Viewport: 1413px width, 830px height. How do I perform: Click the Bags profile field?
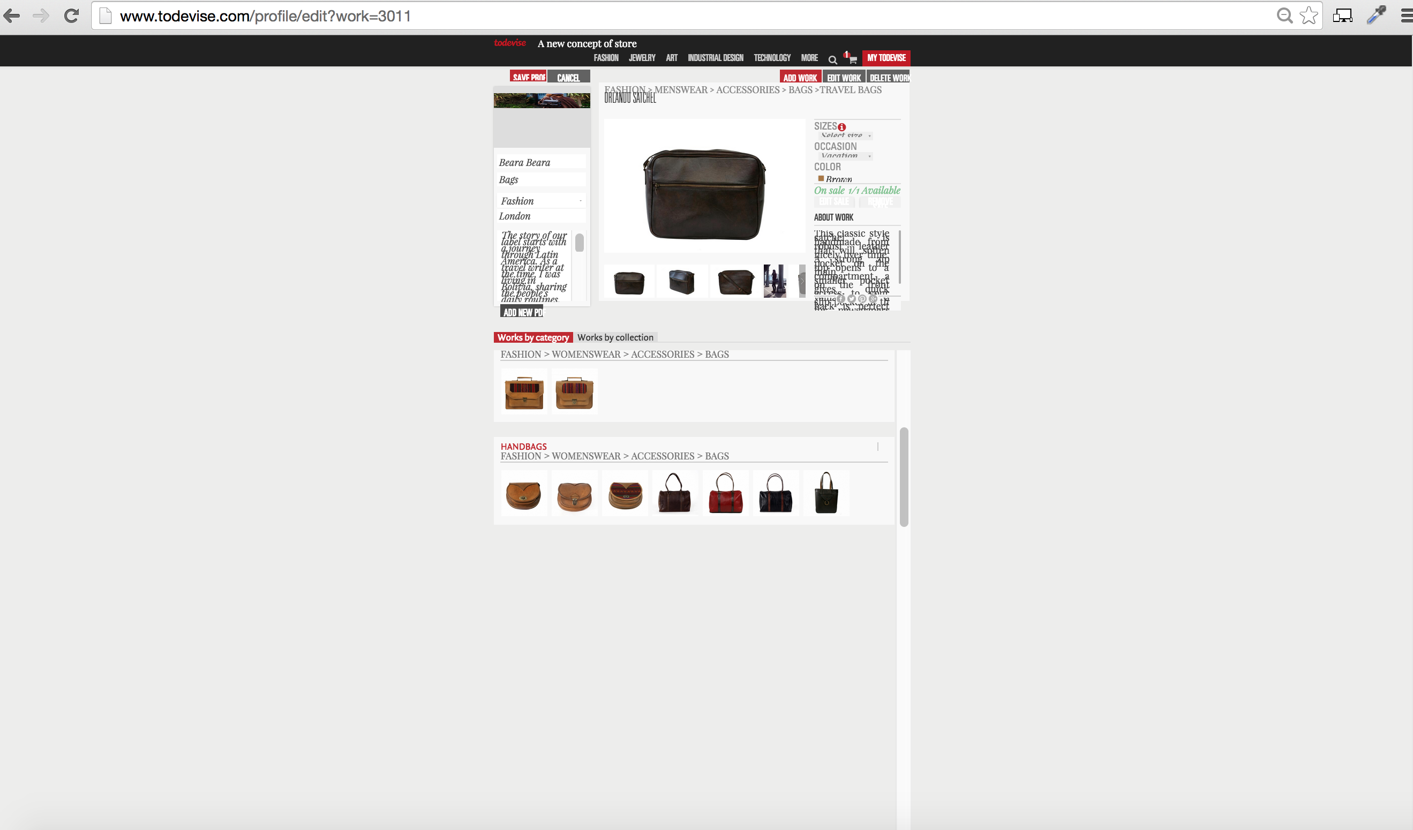click(x=541, y=179)
